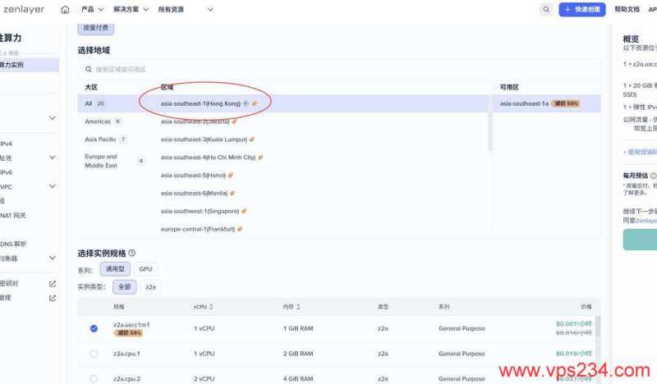Viewport: 657px width, 384px height.
Task: Open the 算力实例 sidebar item
Action: tap(29, 65)
